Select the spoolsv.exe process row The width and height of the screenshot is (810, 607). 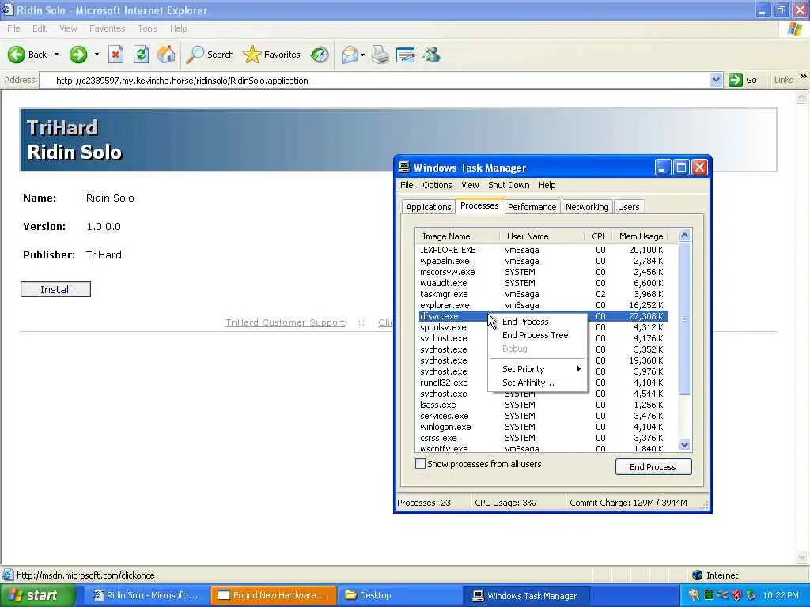pyautogui.click(x=453, y=327)
